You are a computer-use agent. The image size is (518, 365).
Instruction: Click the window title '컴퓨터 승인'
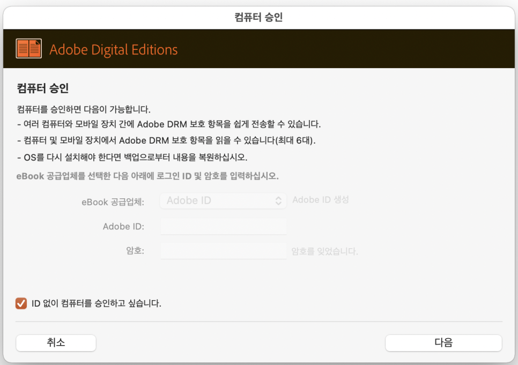[258, 17]
